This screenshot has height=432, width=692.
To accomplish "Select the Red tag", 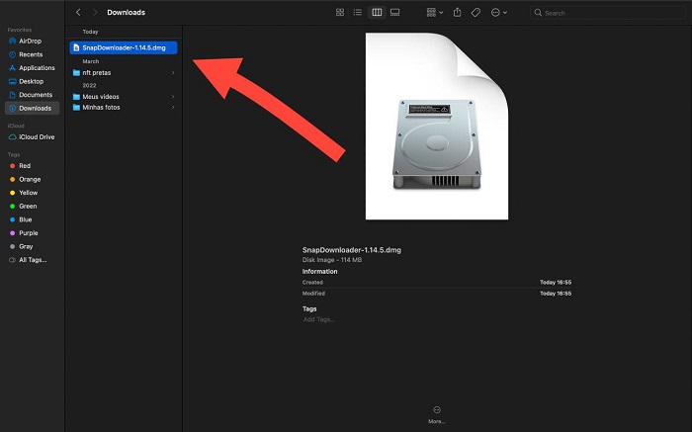I will [25, 166].
